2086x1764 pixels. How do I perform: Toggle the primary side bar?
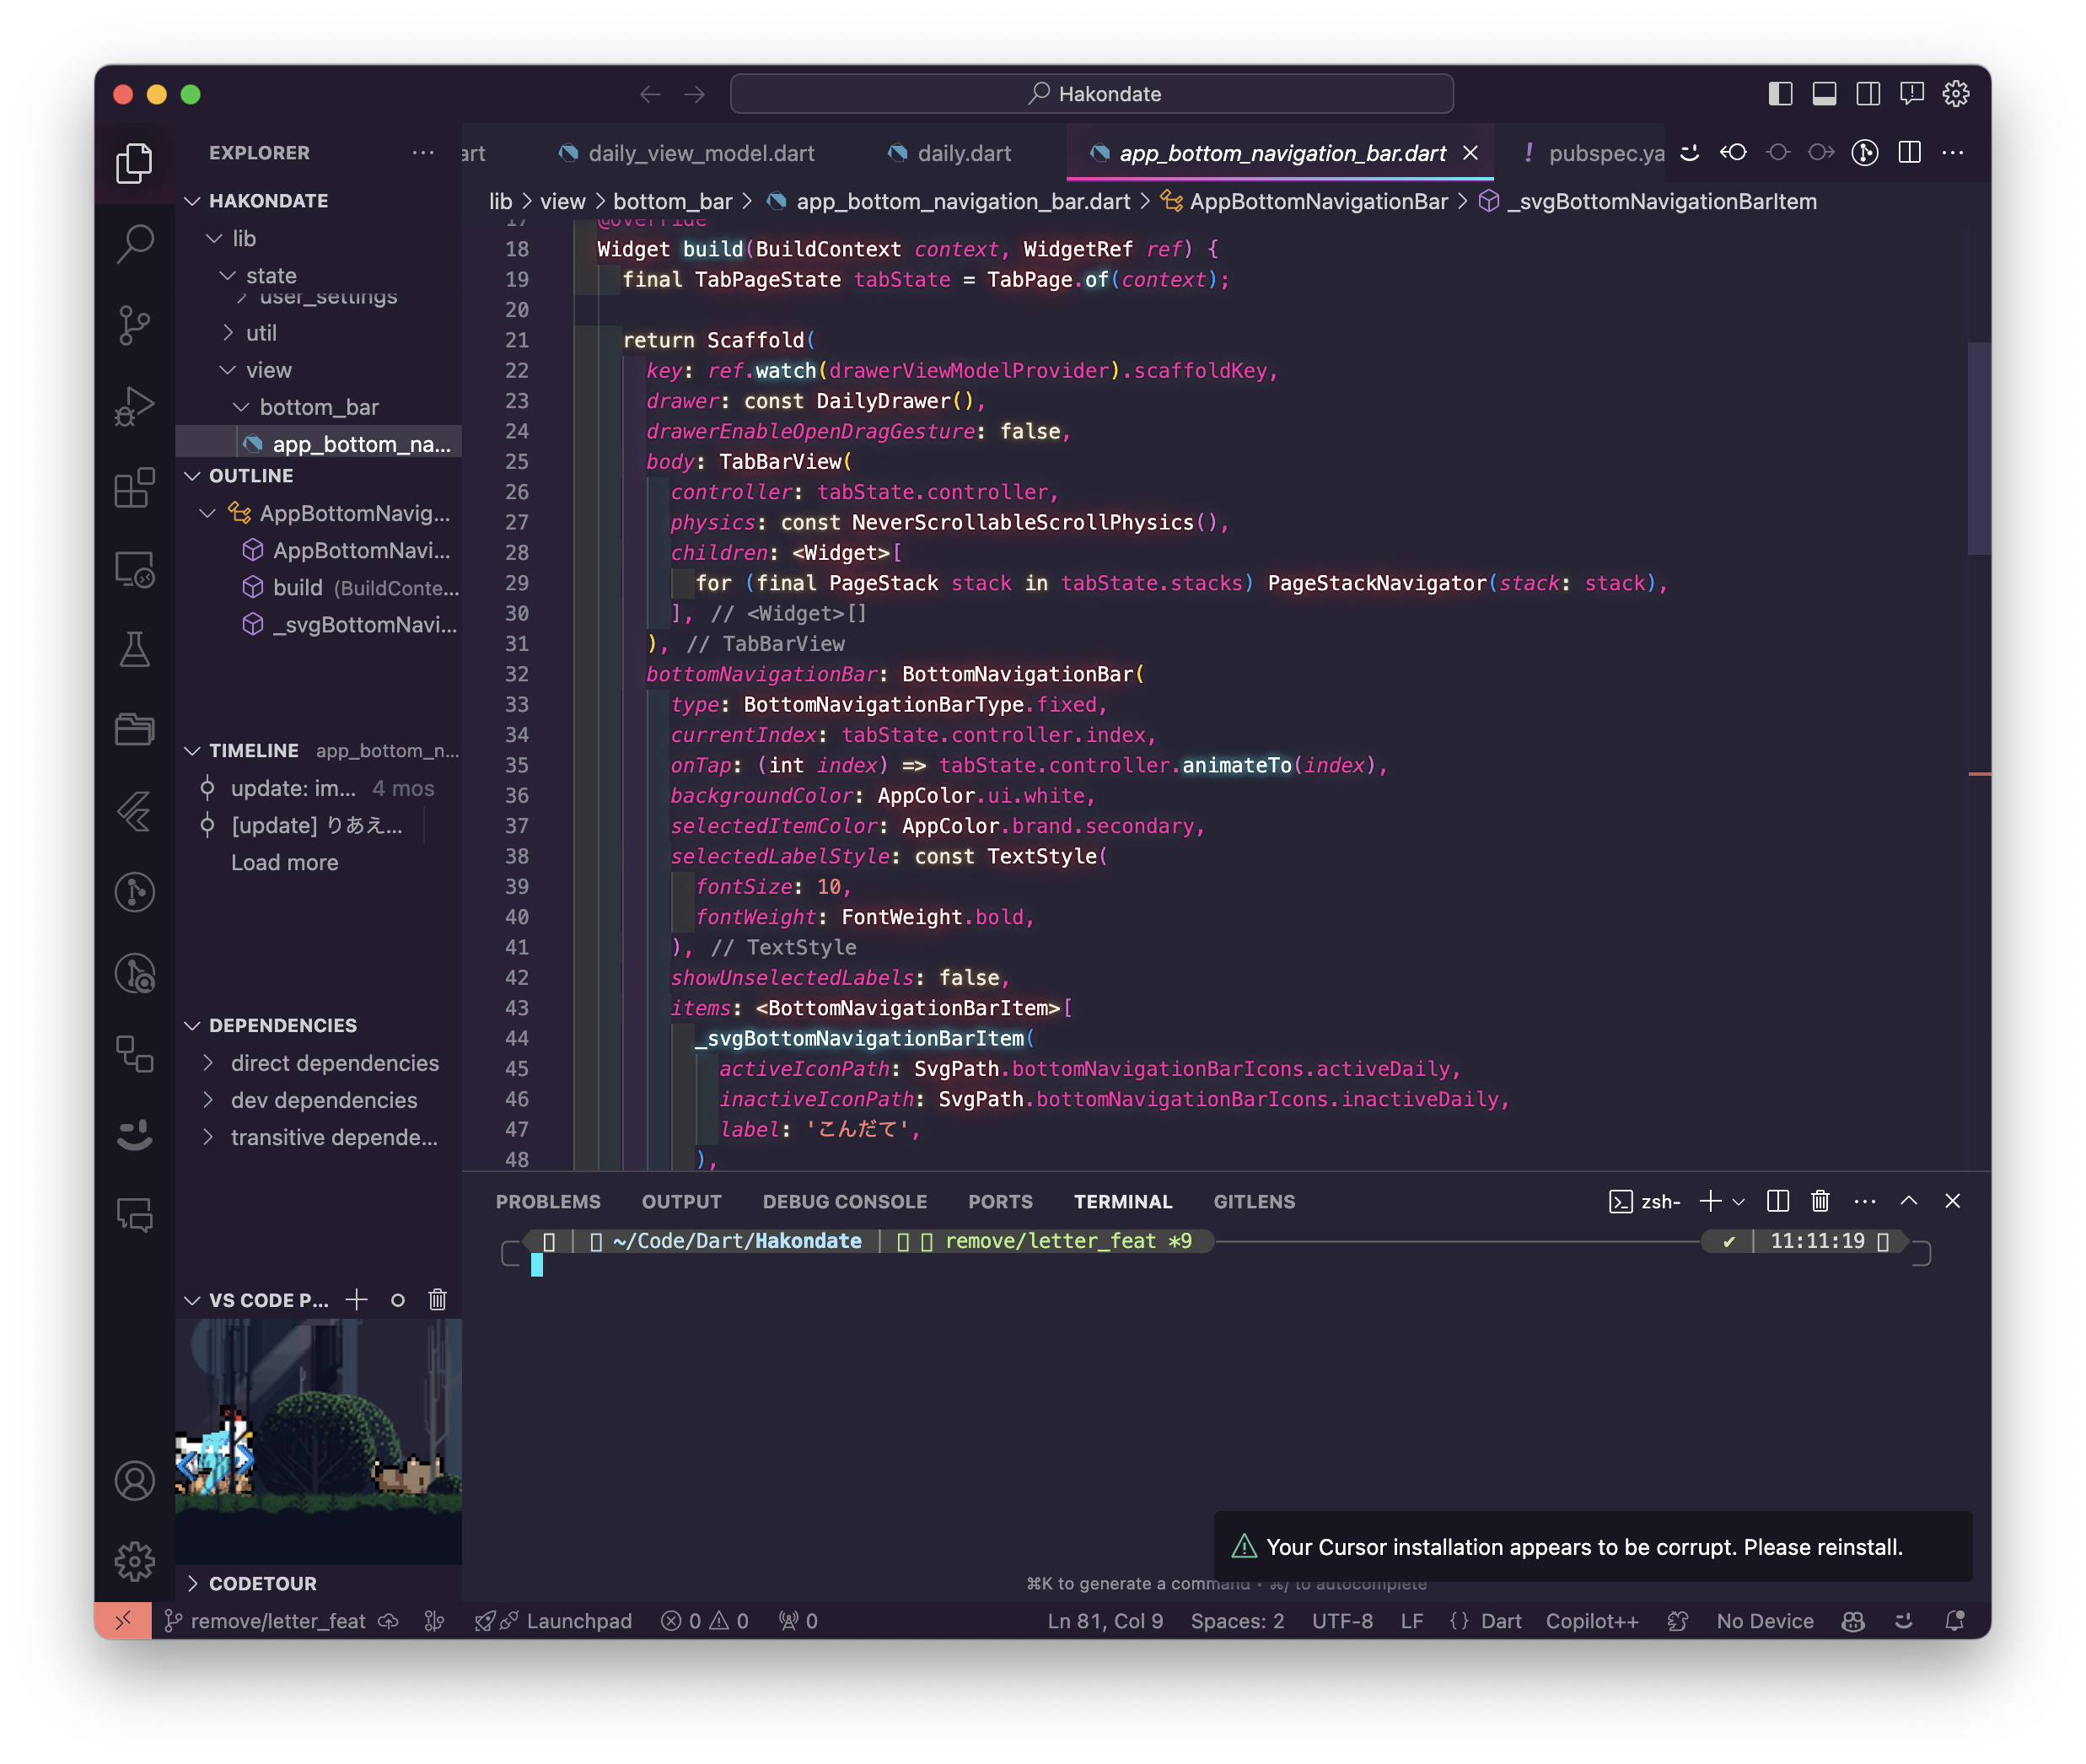tap(1780, 94)
